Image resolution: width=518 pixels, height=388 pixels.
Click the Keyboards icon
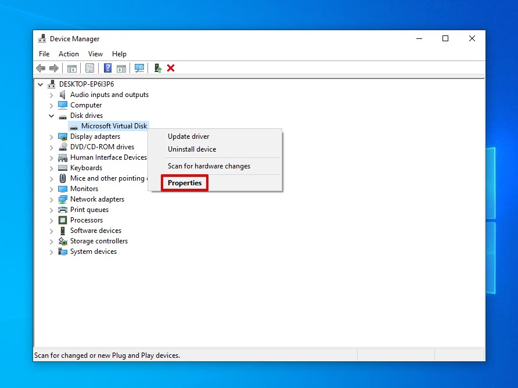coord(63,168)
